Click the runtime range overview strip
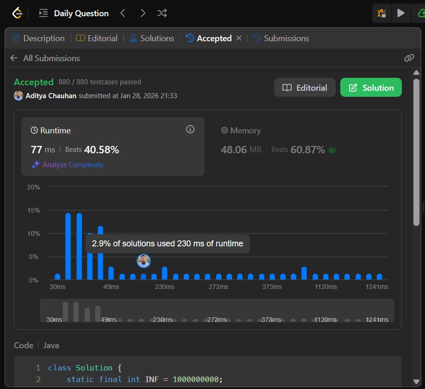 [217, 310]
